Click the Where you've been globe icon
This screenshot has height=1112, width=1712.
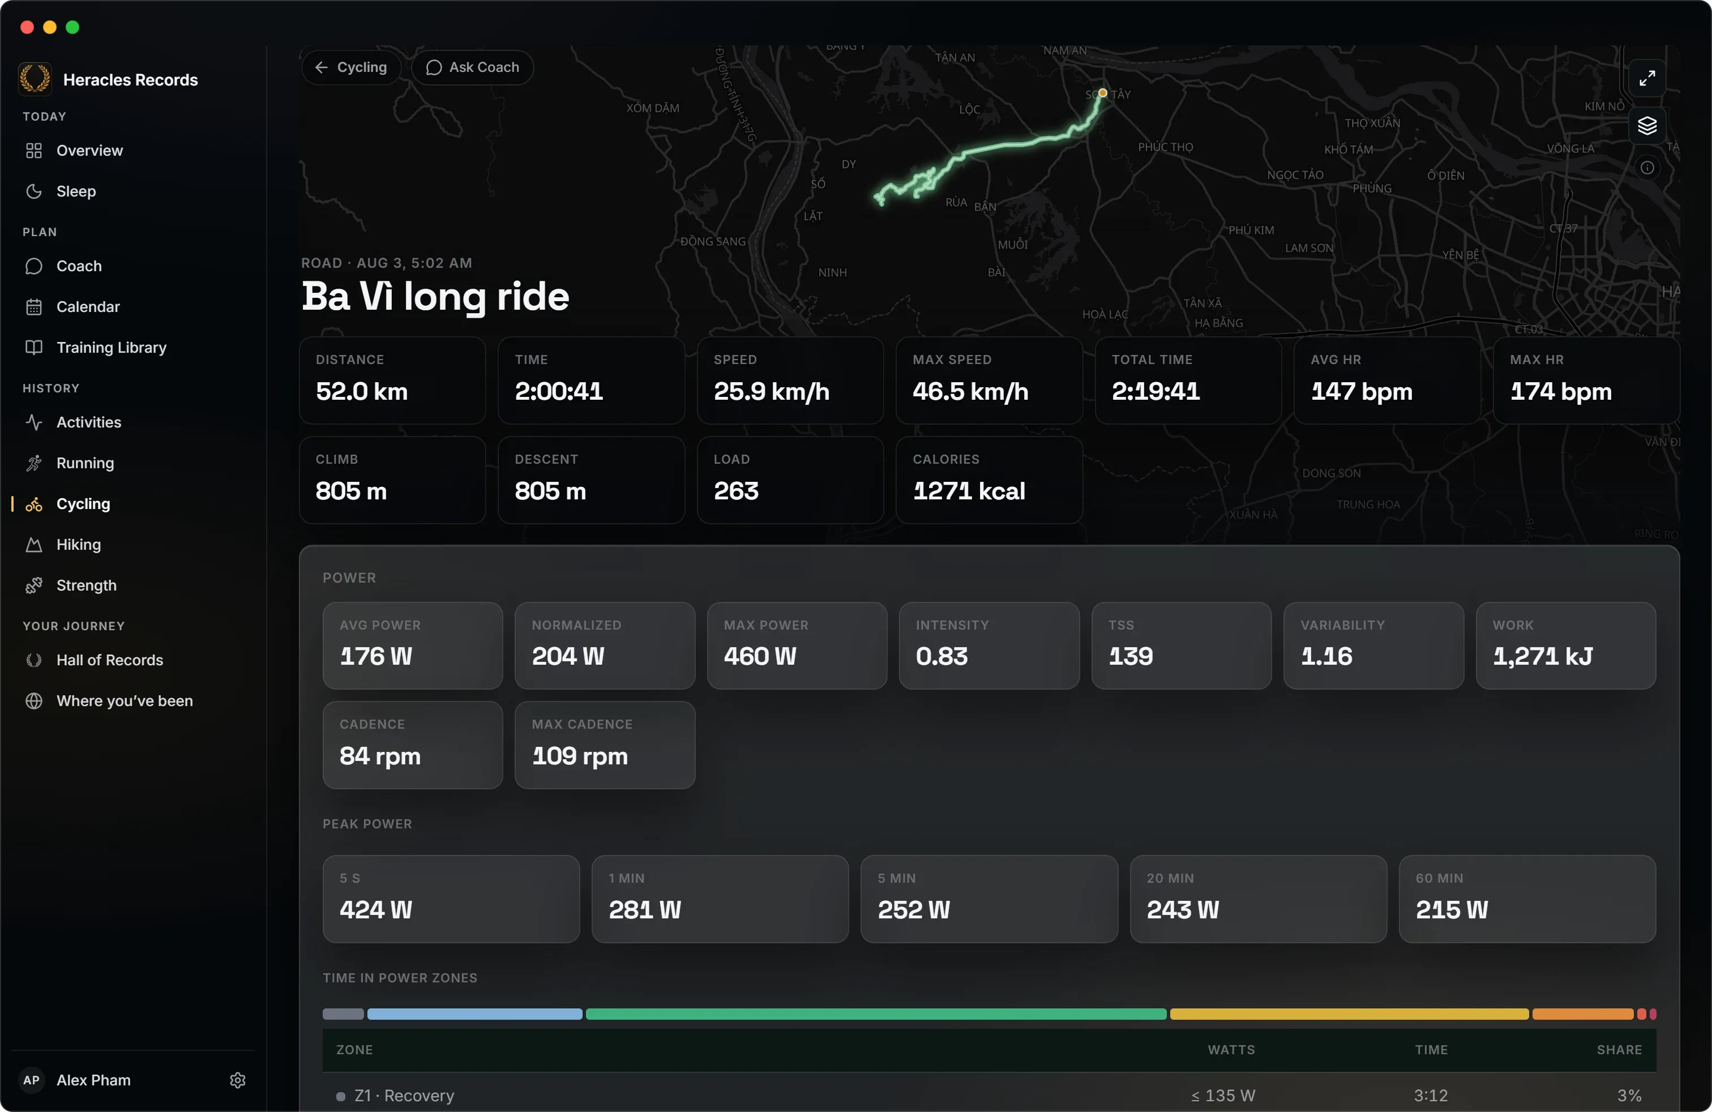[x=34, y=702]
